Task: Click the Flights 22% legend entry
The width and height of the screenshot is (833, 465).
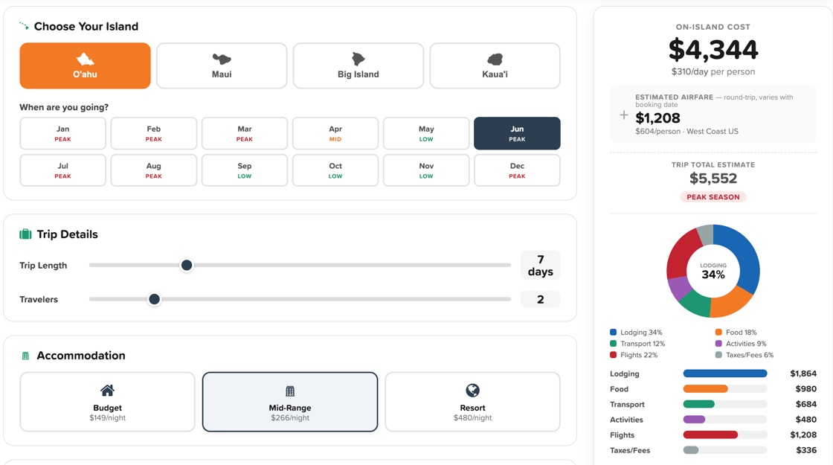Action: click(x=634, y=355)
